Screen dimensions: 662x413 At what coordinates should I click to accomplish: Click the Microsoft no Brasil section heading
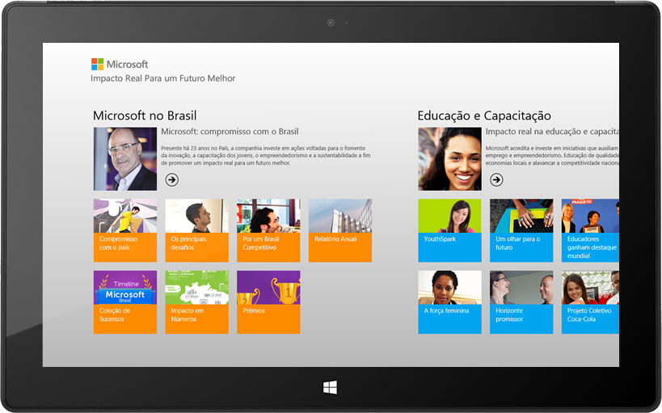145,116
